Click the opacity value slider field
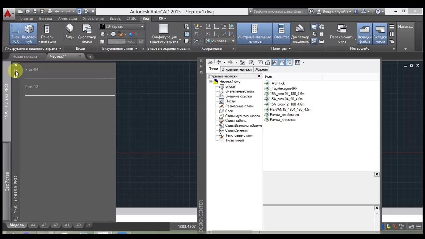 (x=122, y=41)
